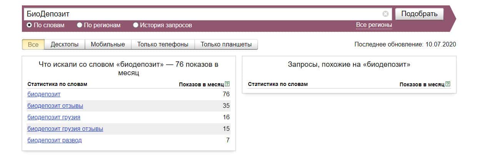Viewport: 479px width, 155px height.
Task: Open the "биодепозит" keyword link
Action: click(x=44, y=94)
